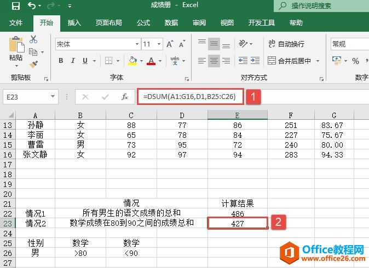The height and width of the screenshot is (268, 369).
Task: Click the Name Box showing E23
Action: [x=26, y=97]
